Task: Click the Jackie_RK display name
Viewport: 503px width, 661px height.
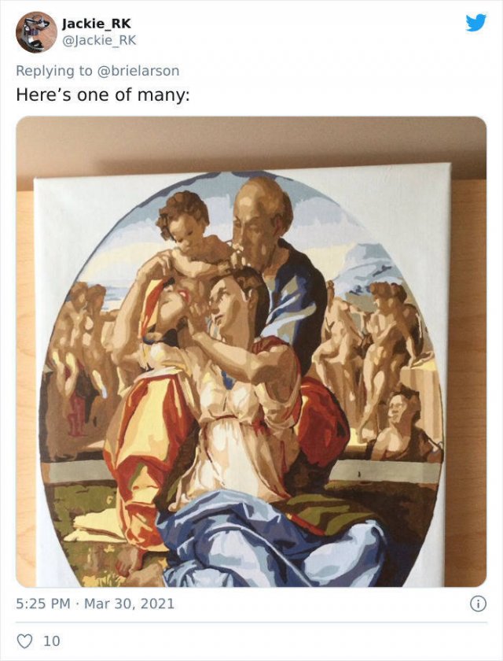Action: click(97, 24)
